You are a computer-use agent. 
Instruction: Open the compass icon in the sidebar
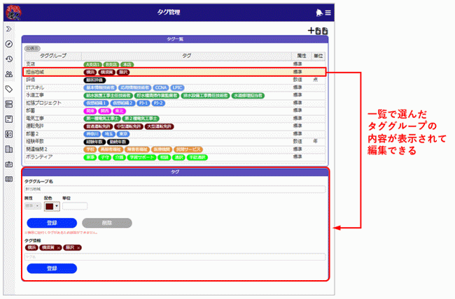[9, 44]
